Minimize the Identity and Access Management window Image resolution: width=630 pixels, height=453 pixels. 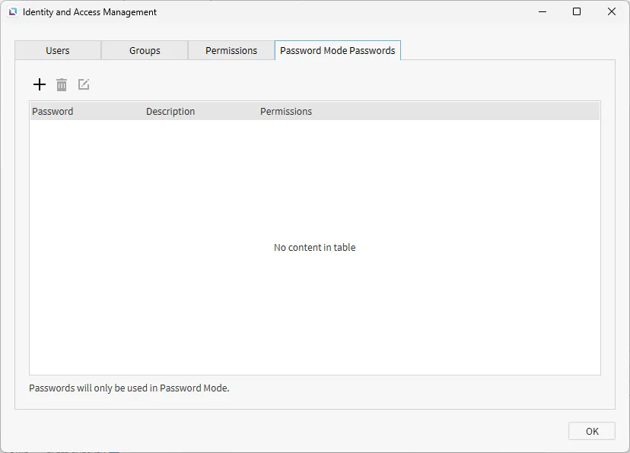(x=542, y=12)
